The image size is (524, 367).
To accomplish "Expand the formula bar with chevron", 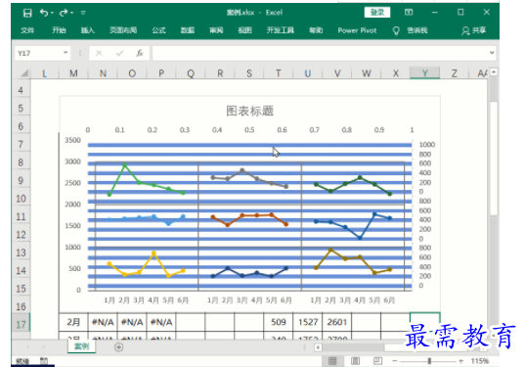I will tap(492, 53).
